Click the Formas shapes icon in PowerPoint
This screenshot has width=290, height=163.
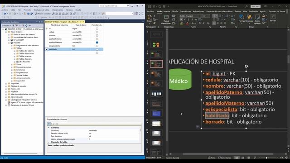pos(242,17)
